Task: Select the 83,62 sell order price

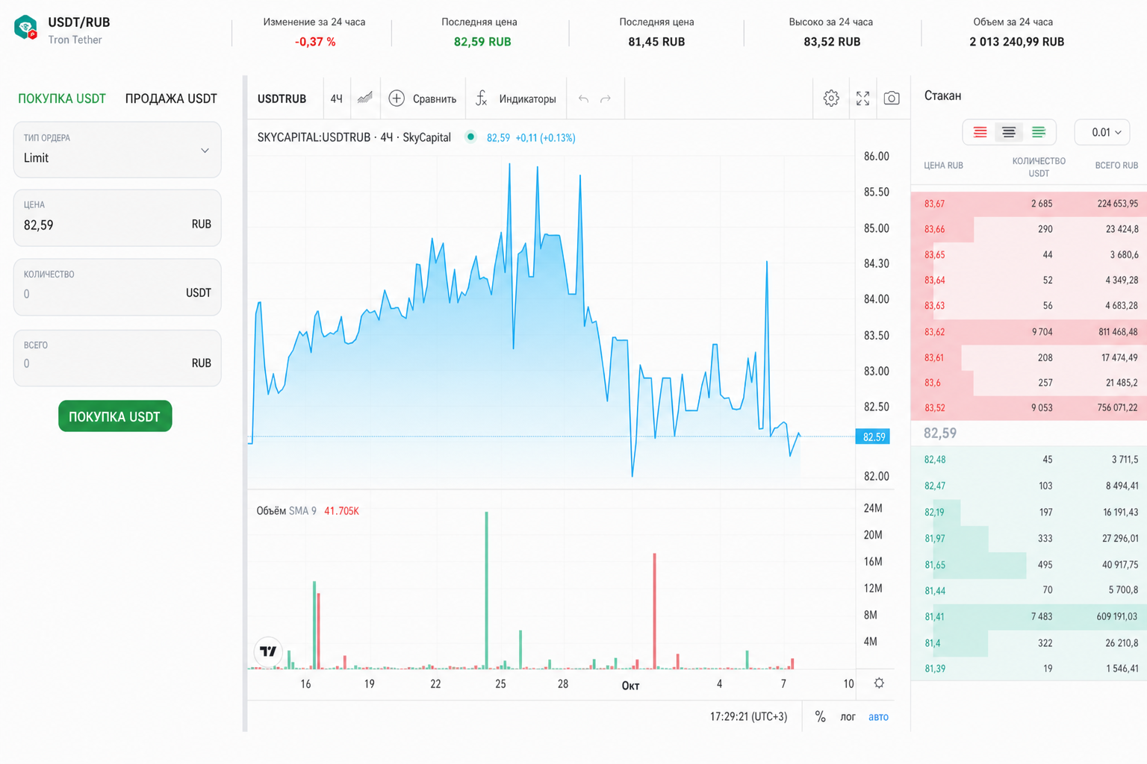Action: [934, 331]
